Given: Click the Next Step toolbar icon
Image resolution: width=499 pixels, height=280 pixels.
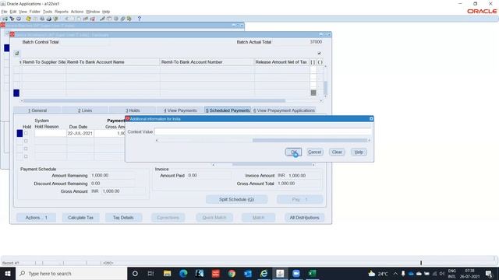Looking at the screenshot, I should pos(35,19).
